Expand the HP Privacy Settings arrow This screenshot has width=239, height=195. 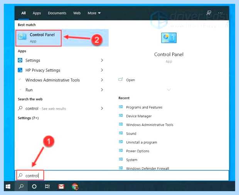(102, 70)
